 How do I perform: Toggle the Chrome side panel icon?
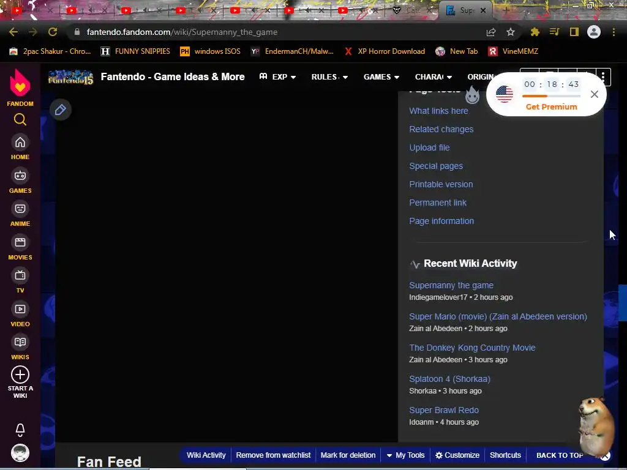click(x=574, y=32)
